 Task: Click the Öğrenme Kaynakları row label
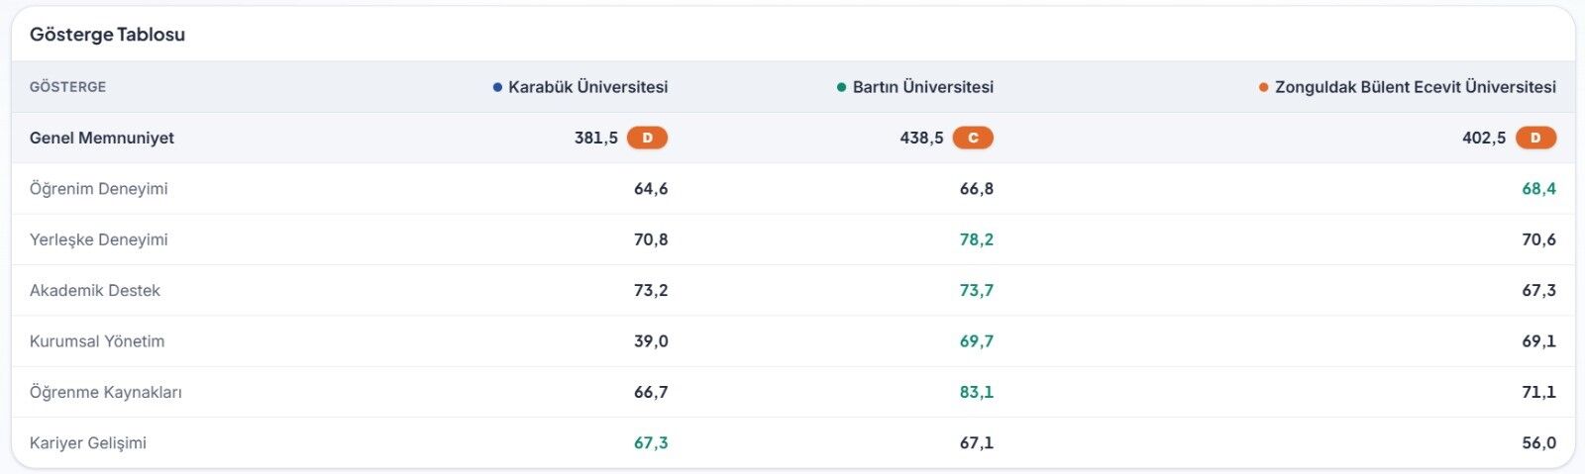(106, 392)
